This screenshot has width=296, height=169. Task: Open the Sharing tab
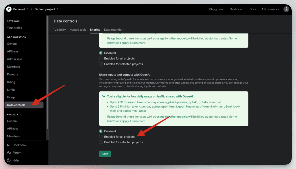(x=95, y=30)
